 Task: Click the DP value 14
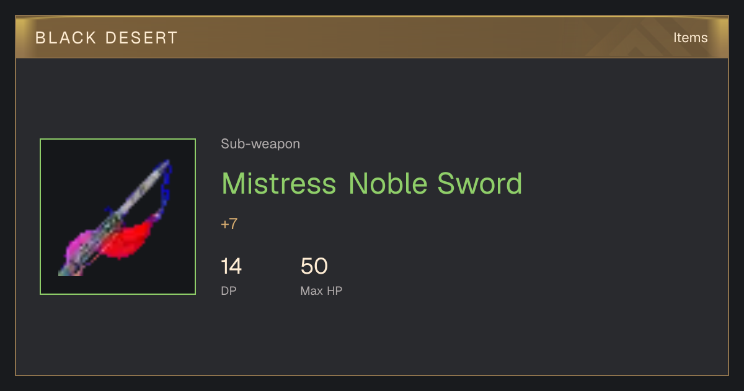[231, 266]
